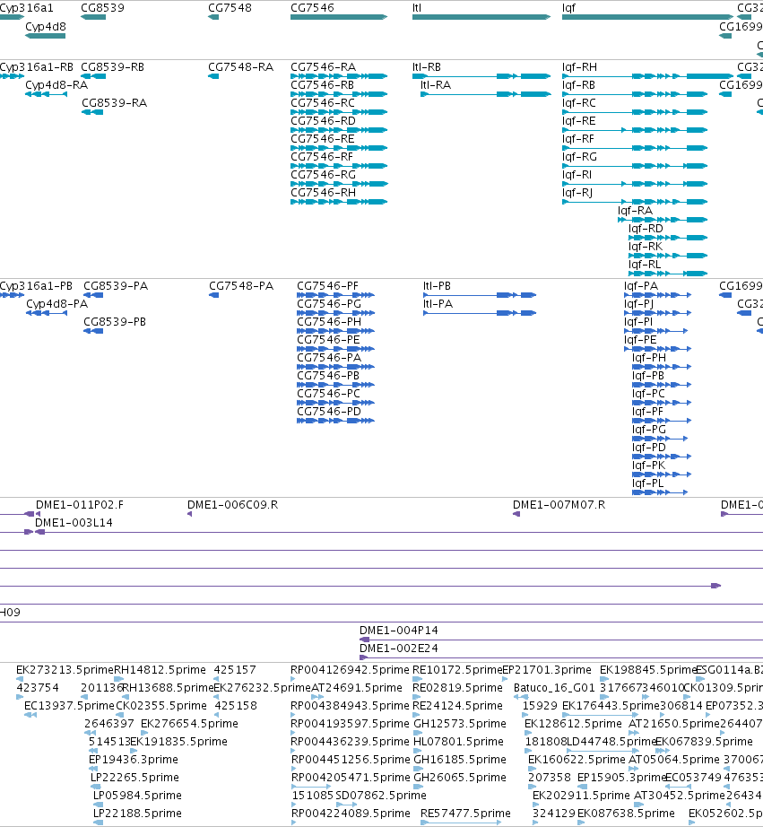
Task: Select Cyp4d8-PA protein label
Action: pyautogui.click(x=57, y=304)
